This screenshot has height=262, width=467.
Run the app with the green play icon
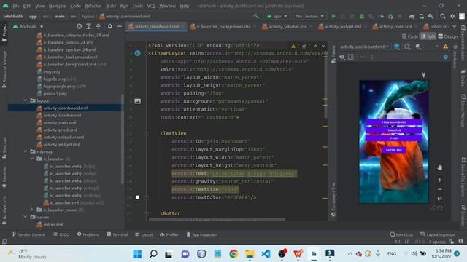(333, 16)
